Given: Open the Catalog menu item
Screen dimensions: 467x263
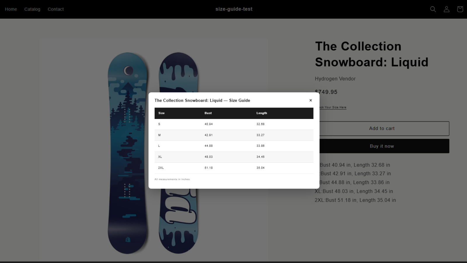Looking at the screenshot, I should (x=32, y=9).
